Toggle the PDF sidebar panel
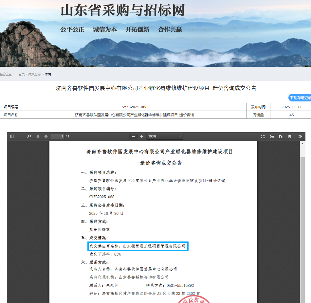The height and width of the screenshot is (303, 311). point(13,136)
